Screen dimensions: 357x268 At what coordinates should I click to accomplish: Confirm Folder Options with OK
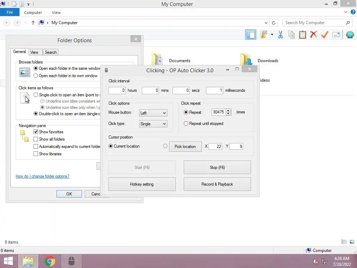pos(69,194)
